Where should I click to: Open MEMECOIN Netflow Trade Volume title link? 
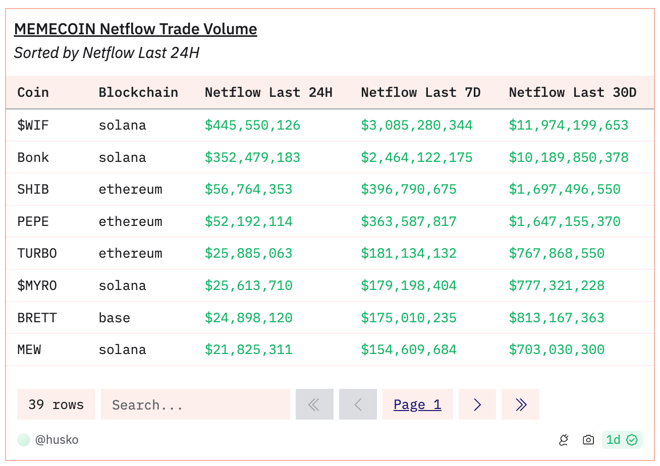[x=135, y=29]
